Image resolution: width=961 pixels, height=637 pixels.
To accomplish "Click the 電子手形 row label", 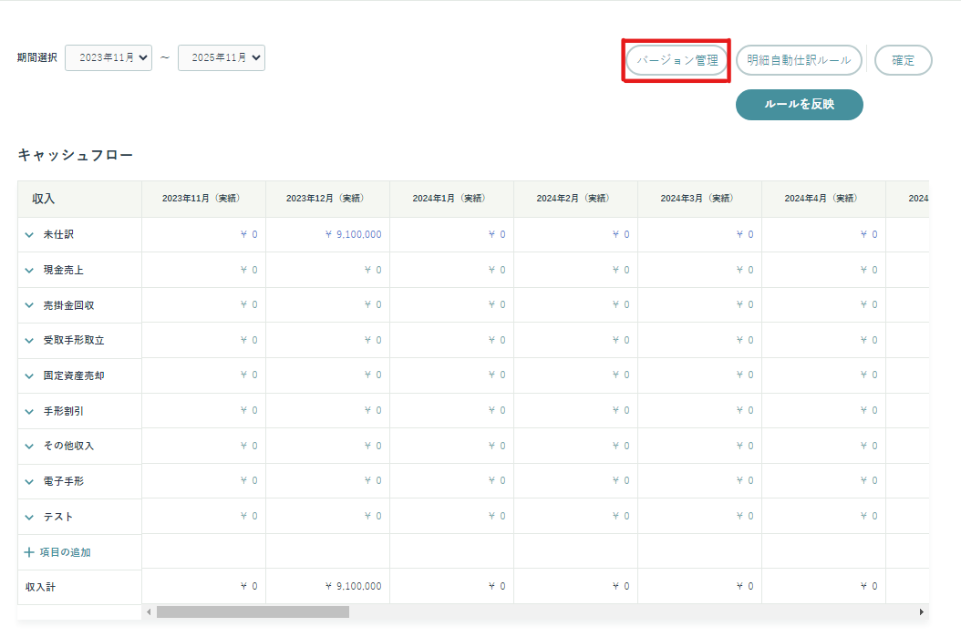I will pyautogui.click(x=64, y=482).
